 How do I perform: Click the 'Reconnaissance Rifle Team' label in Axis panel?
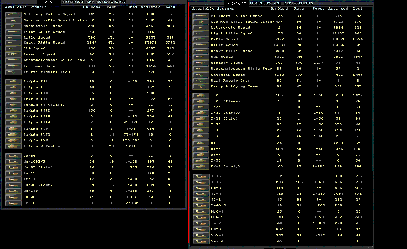coord(54,60)
